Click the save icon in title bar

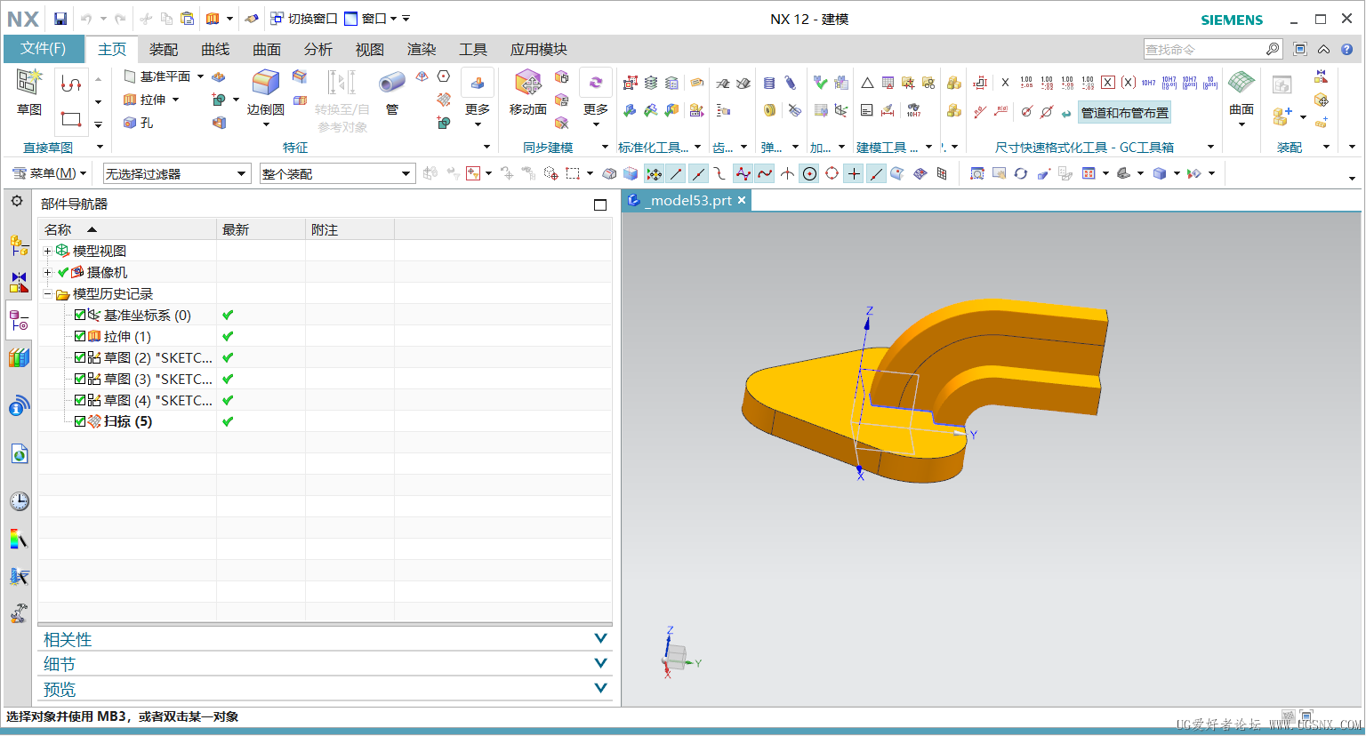point(60,19)
